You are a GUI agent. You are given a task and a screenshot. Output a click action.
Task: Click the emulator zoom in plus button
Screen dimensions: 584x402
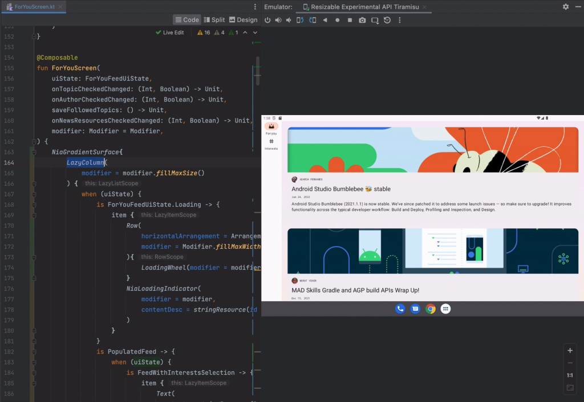[x=570, y=351]
